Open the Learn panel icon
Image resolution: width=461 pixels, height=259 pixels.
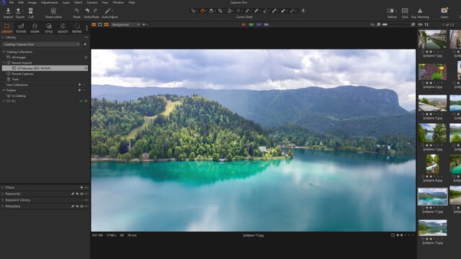click(x=444, y=11)
